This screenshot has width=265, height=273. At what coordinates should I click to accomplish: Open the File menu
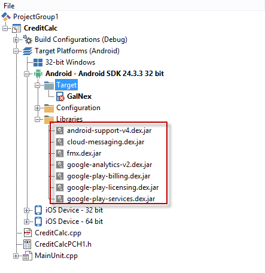click(9, 6)
